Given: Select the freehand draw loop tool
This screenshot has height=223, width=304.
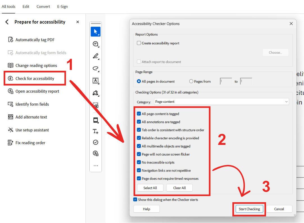Looking at the screenshot, I should point(96,69).
